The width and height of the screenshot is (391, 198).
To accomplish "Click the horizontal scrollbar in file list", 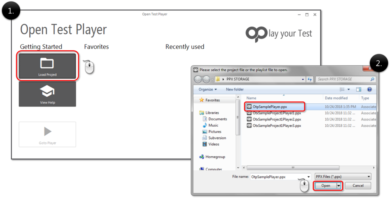I will (x=293, y=168).
